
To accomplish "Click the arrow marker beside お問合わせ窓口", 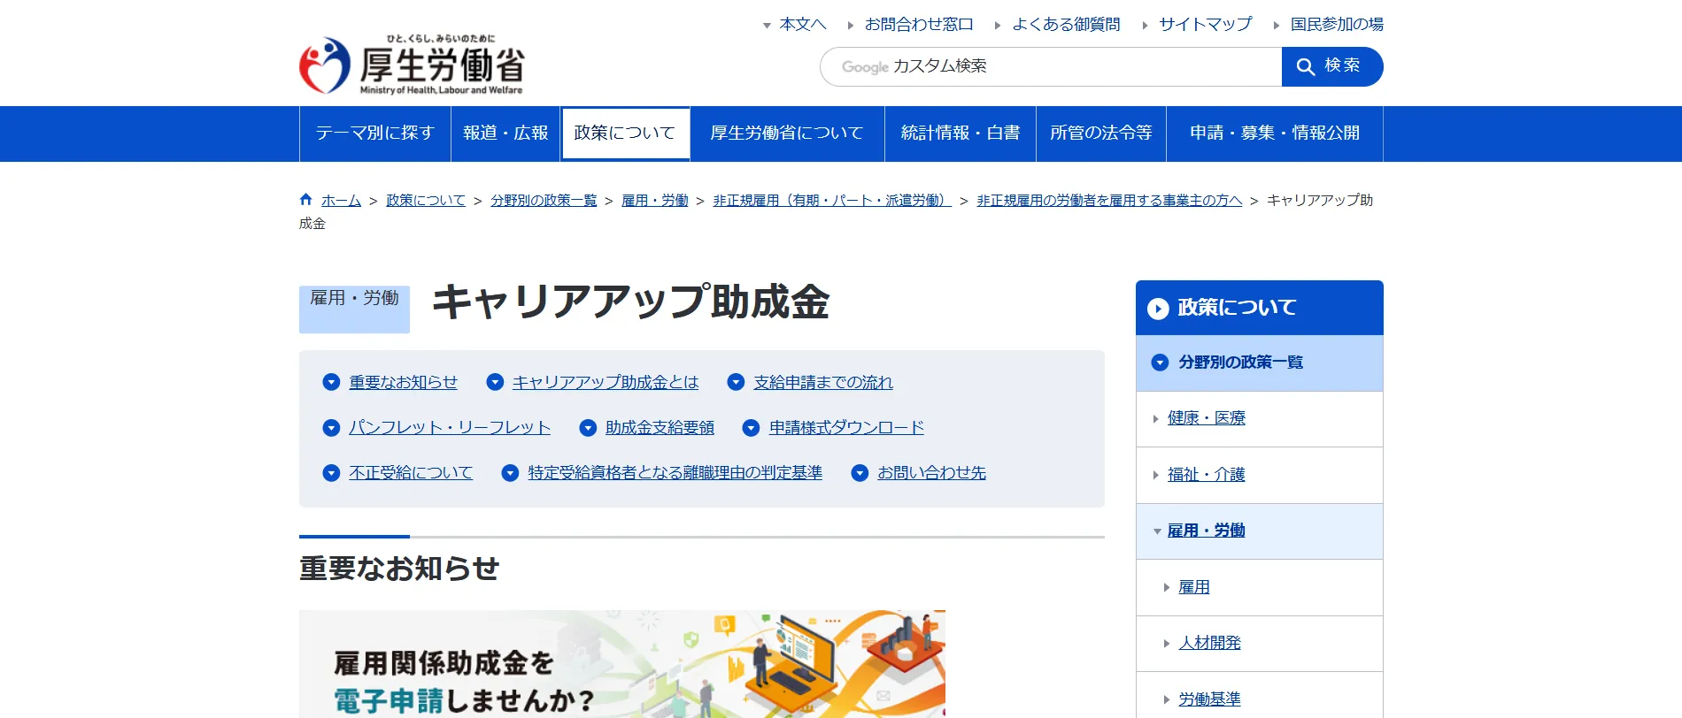I will [x=851, y=26].
